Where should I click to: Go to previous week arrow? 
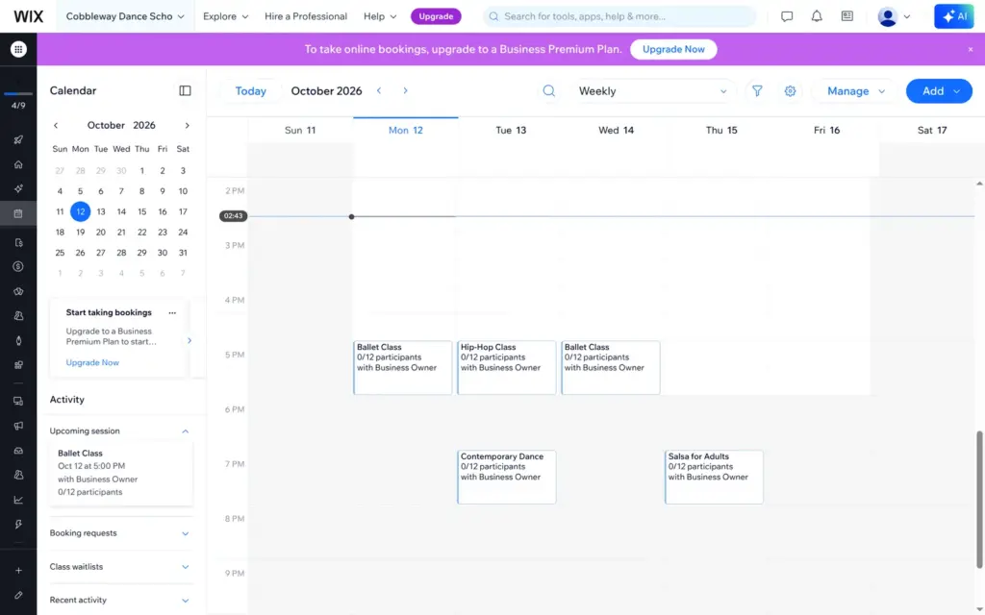tap(379, 91)
